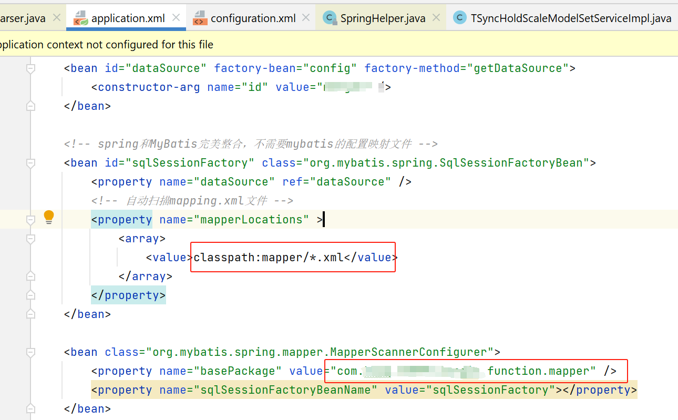The height and width of the screenshot is (420, 678).
Task: Open the SpringHelper.java tab
Action: [x=383, y=18]
